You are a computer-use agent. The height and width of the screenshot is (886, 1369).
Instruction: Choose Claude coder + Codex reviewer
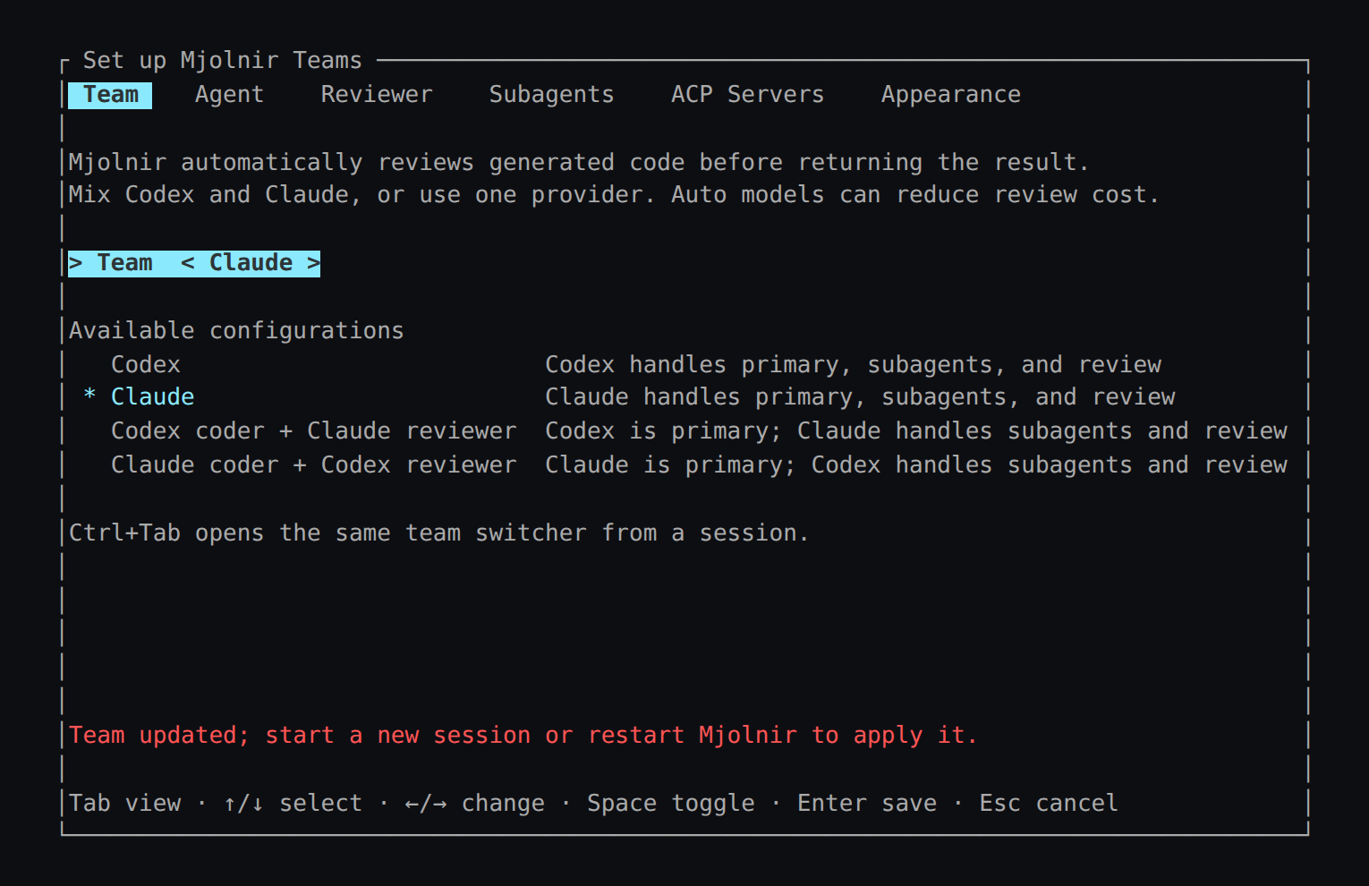click(x=314, y=464)
